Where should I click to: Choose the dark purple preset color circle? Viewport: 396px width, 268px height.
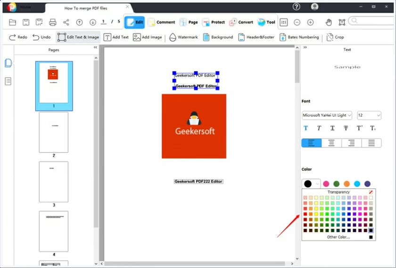367,184
